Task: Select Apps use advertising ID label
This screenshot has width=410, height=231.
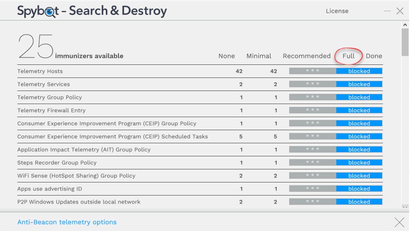Action: [50, 189]
